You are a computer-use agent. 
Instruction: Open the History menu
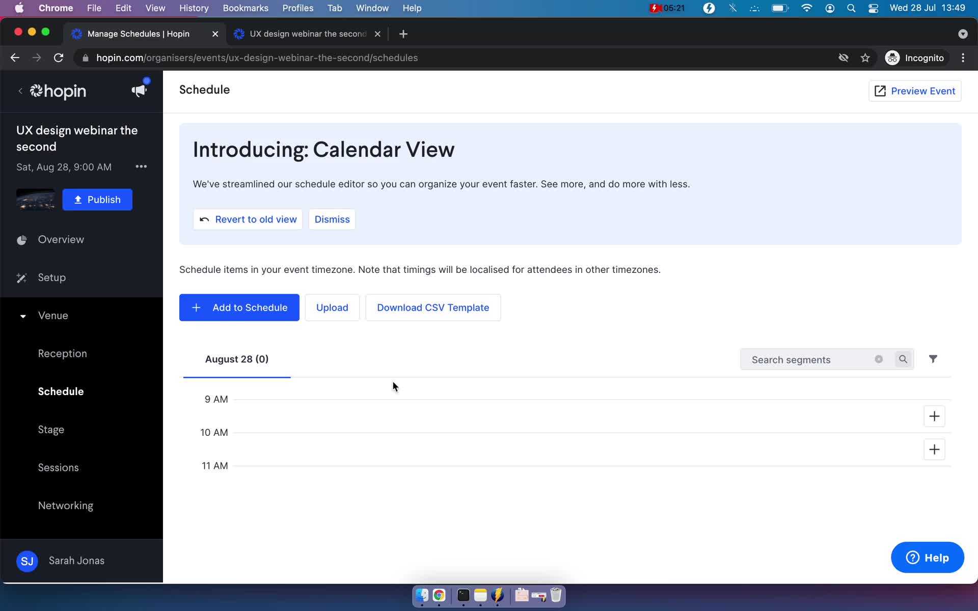(x=194, y=8)
